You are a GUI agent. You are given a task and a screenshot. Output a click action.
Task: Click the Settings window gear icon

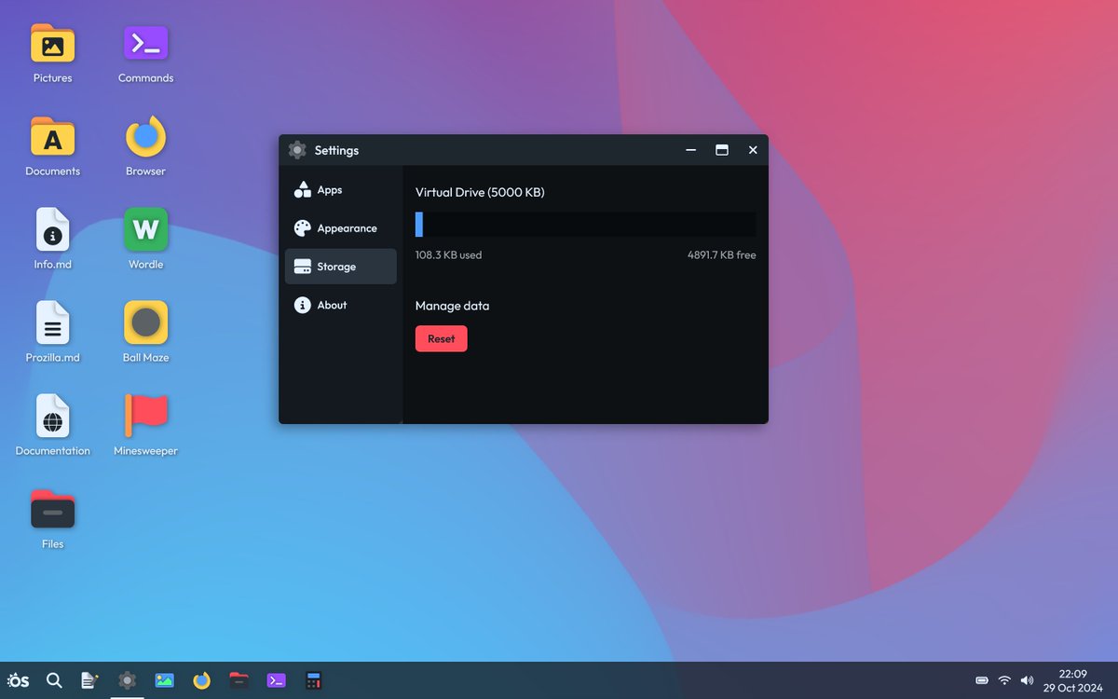coord(297,150)
